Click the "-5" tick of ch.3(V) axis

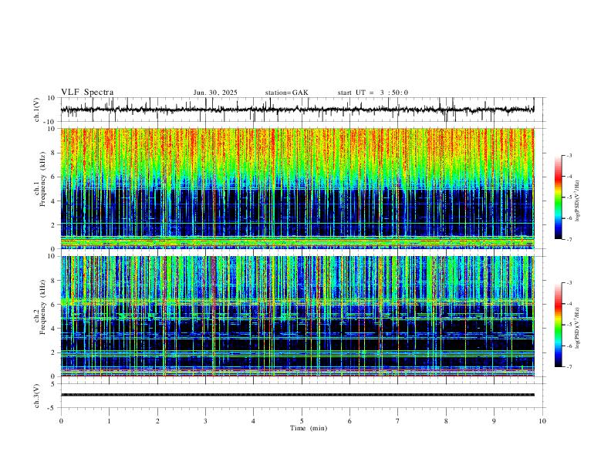[52, 408]
